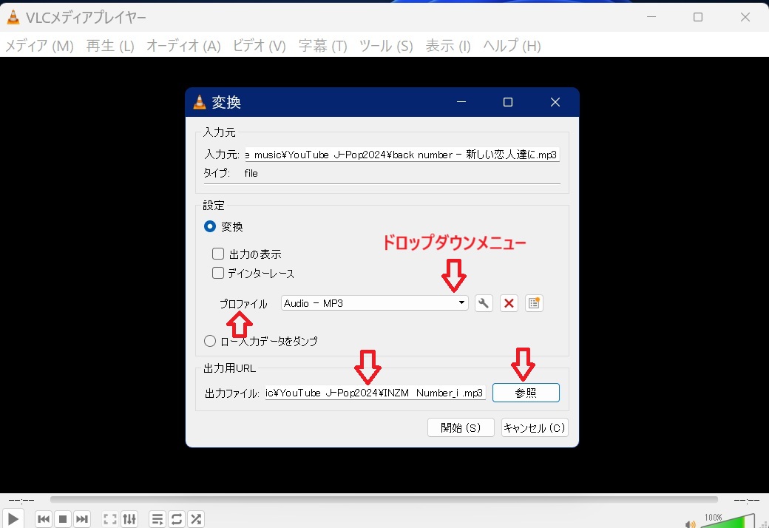Maximize the VLC main window

point(698,17)
